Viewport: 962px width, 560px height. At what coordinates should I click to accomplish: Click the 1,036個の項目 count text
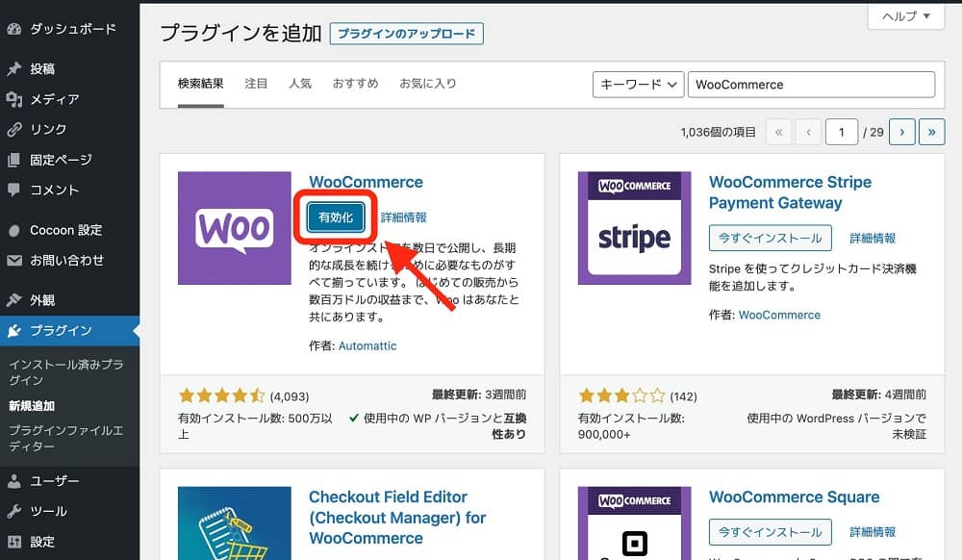718,132
